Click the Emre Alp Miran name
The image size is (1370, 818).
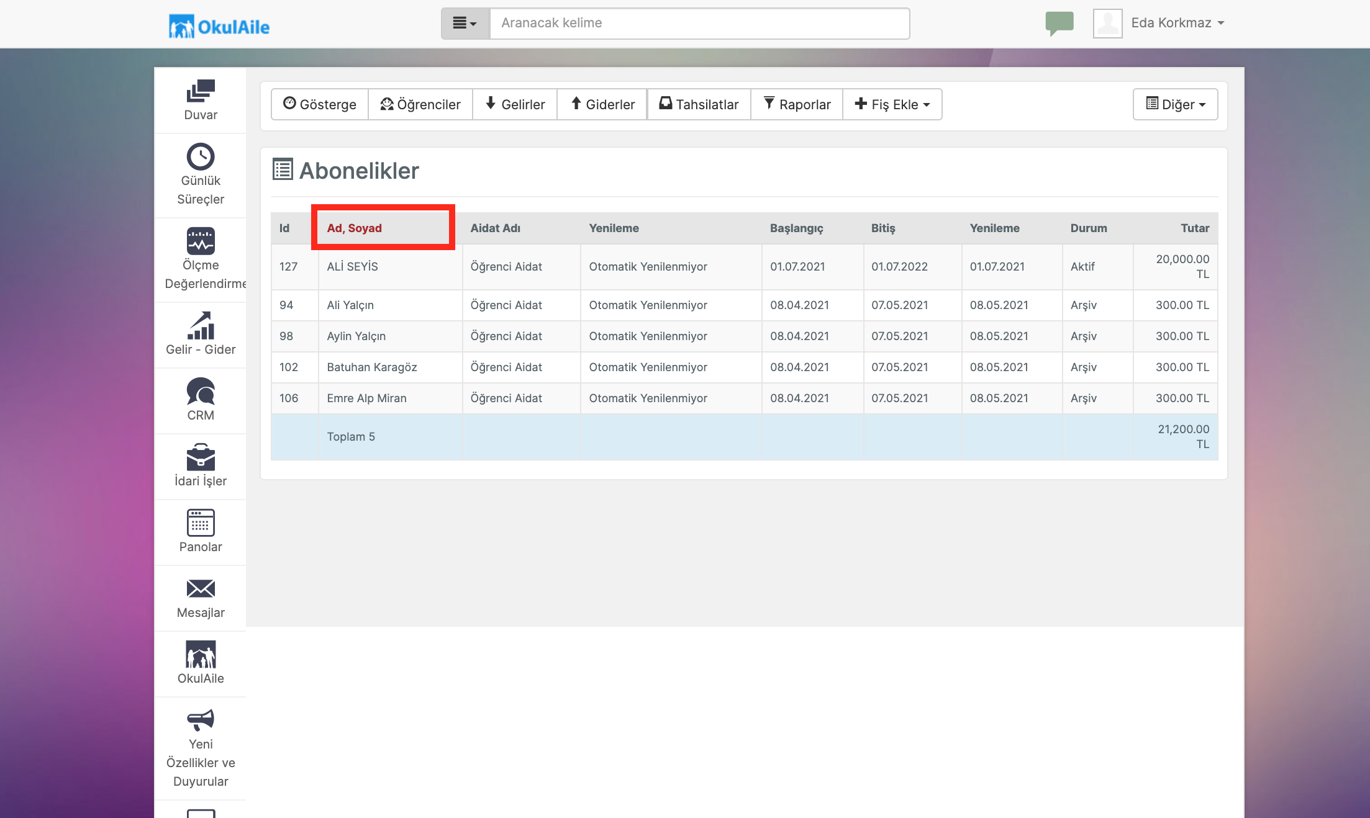(x=366, y=398)
